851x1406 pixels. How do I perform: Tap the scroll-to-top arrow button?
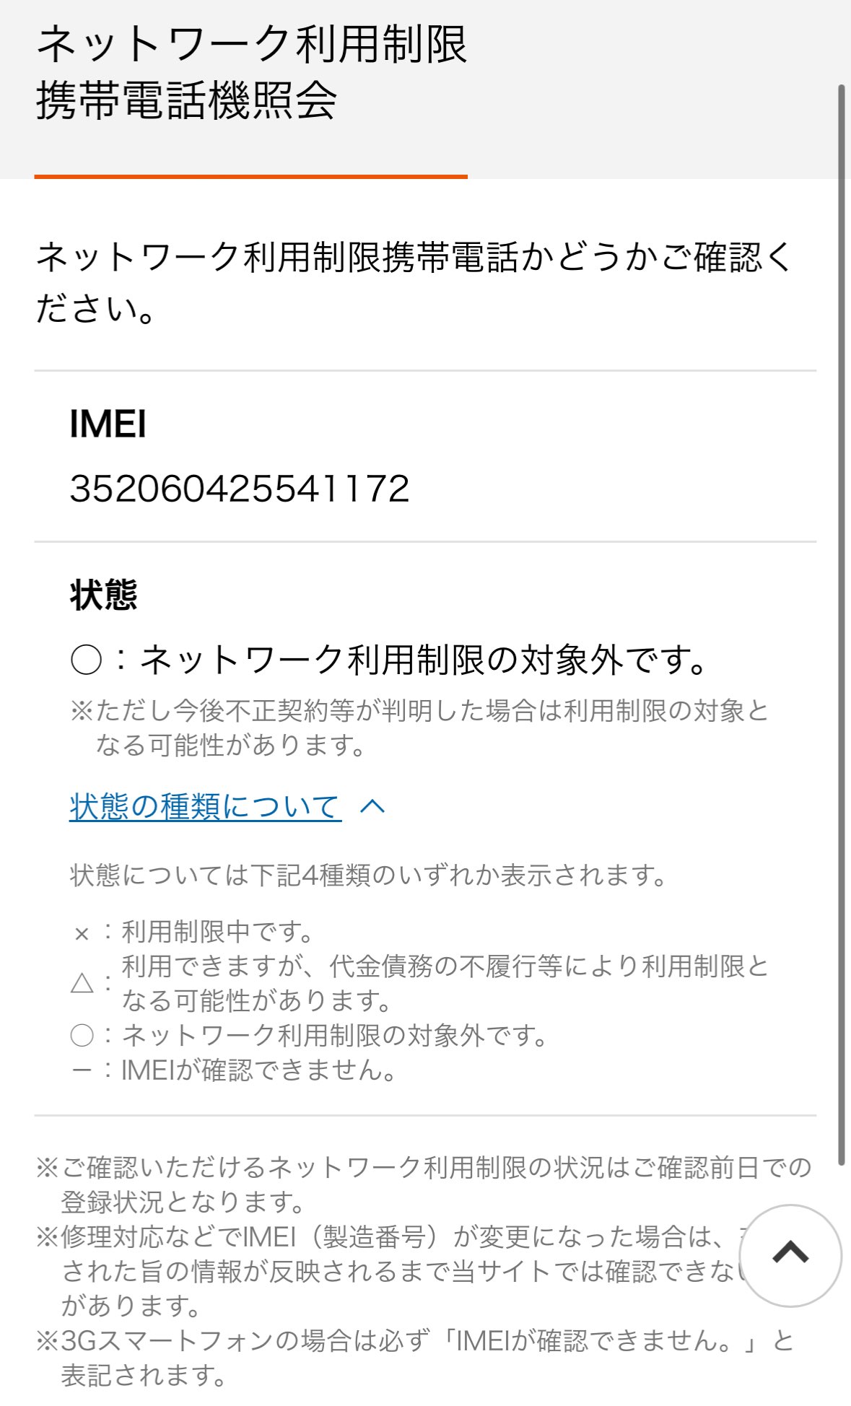point(790,1255)
